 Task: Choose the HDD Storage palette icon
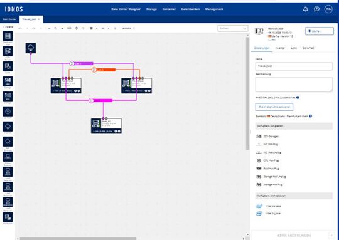8,81
